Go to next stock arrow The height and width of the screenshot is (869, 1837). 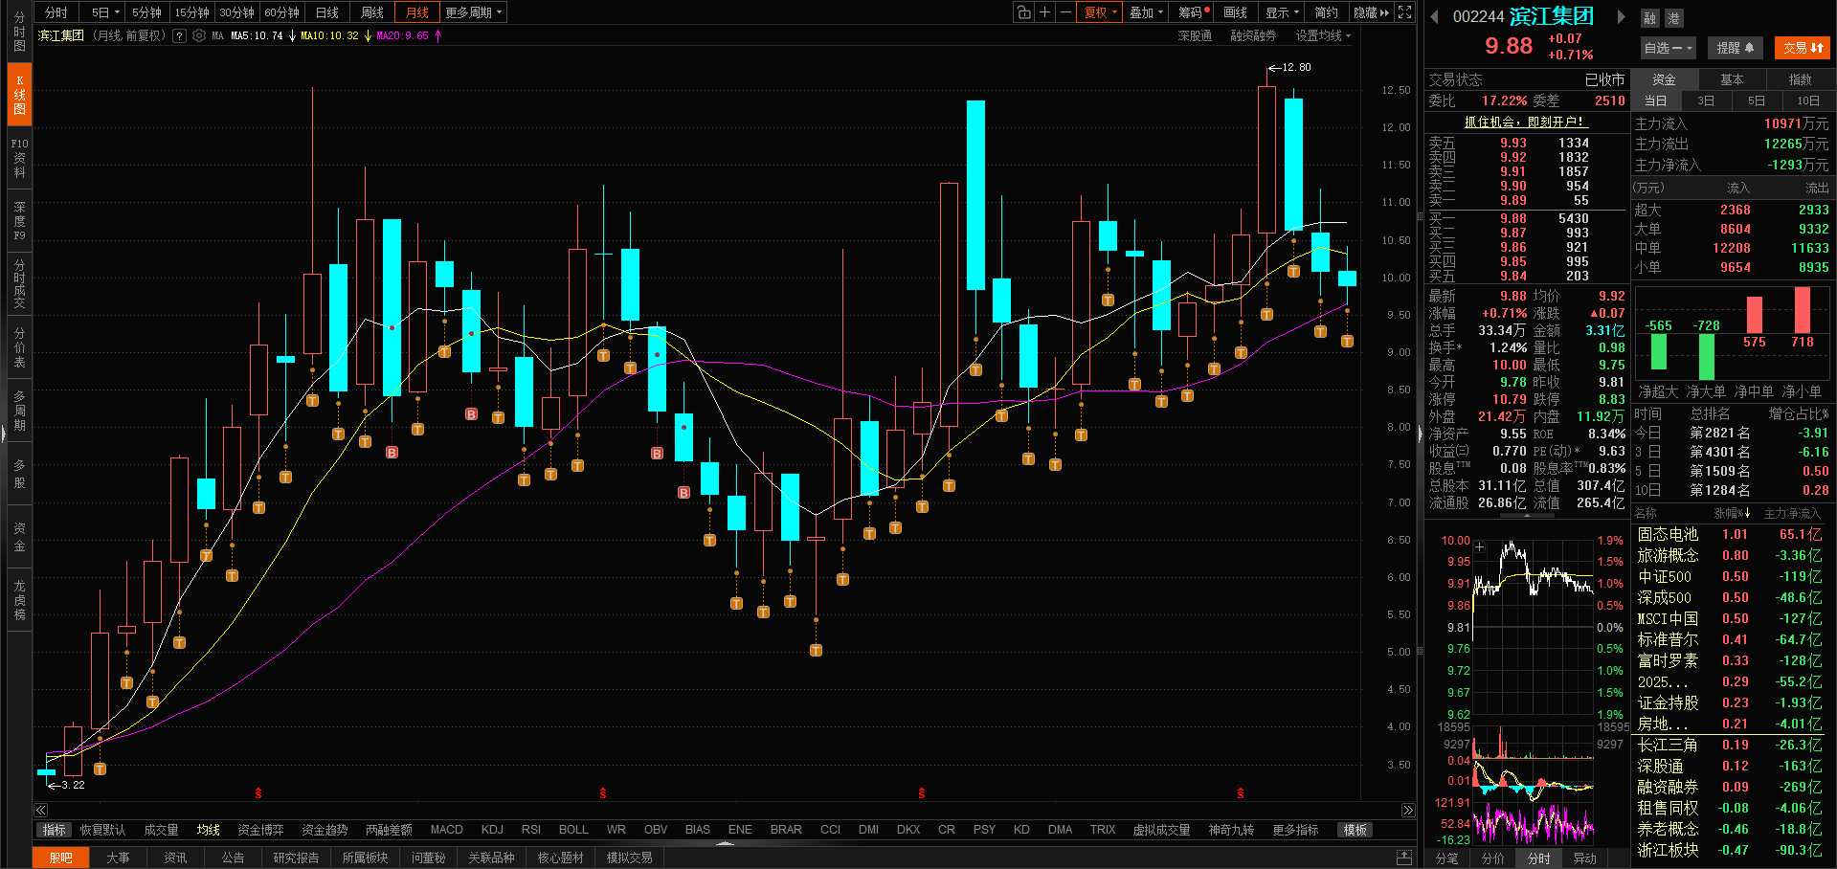tap(1621, 16)
